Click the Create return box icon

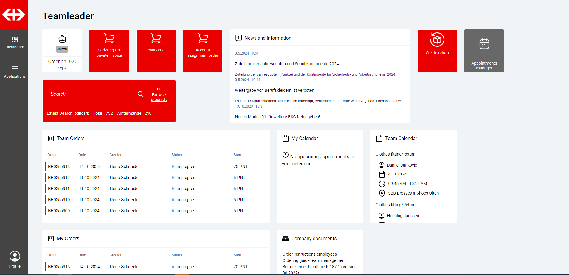pos(437,40)
